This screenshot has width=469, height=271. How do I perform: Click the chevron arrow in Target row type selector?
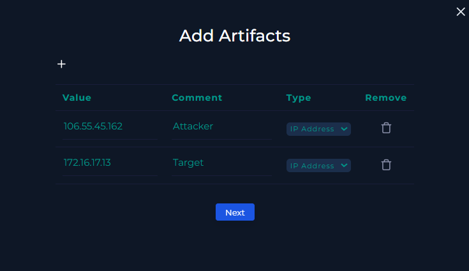[x=344, y=166]
